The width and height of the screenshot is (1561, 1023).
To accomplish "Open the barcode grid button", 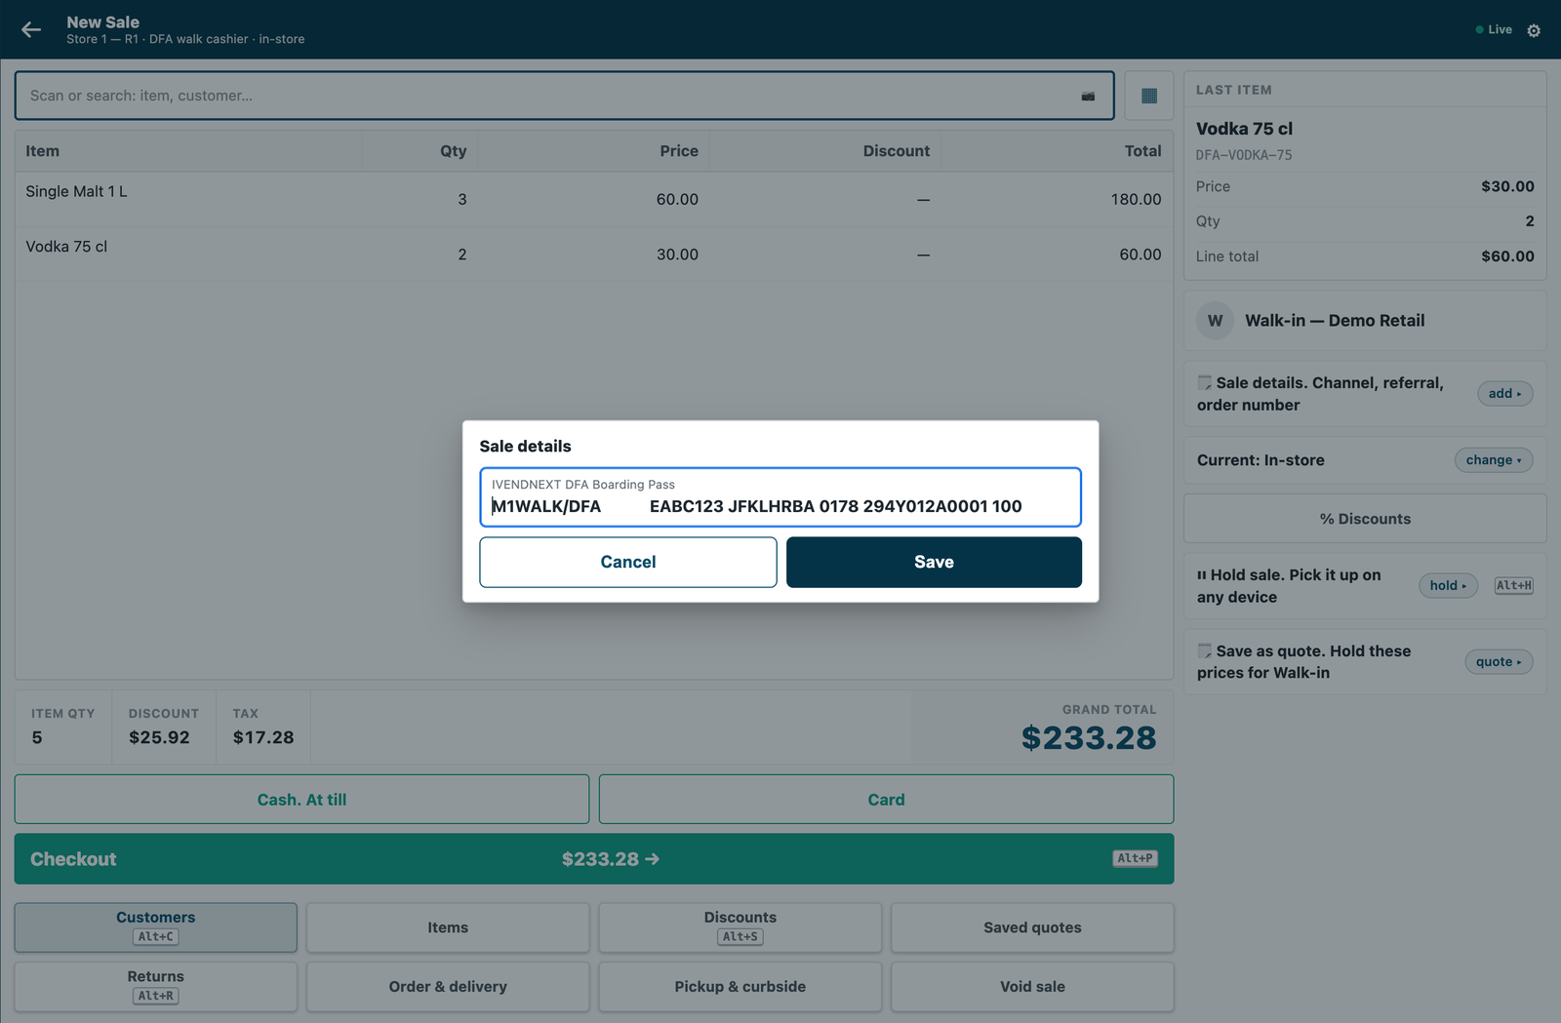I will point(1149,96).
